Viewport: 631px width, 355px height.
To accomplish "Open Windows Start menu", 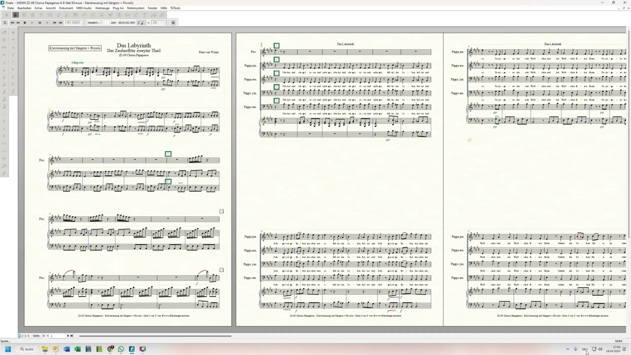I will click(8, 349).
